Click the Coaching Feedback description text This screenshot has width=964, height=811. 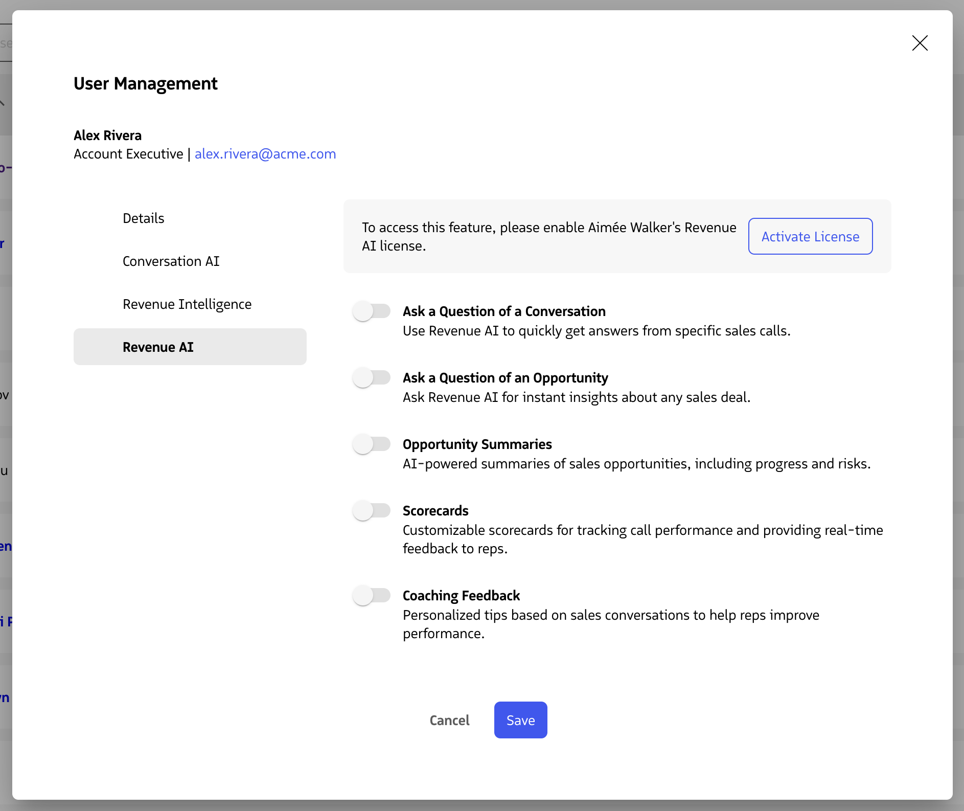coord(610,624)
